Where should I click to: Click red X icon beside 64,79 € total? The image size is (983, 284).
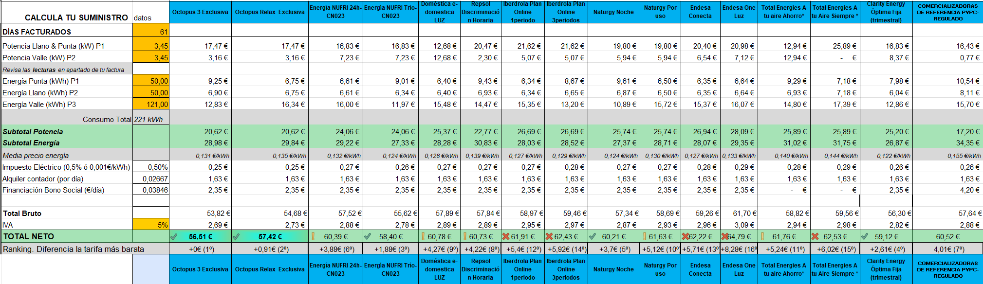point(725,237)
